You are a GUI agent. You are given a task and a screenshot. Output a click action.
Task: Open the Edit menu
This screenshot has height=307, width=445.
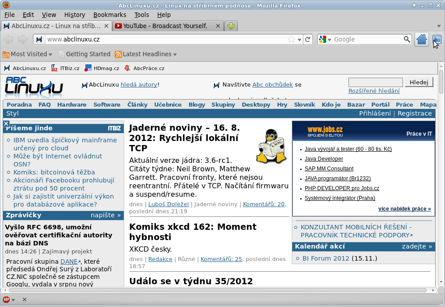(28, 15)
